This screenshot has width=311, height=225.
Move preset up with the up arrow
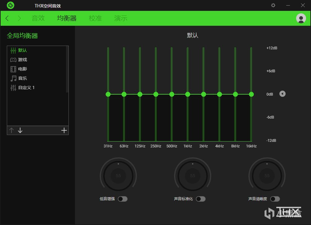11,130
